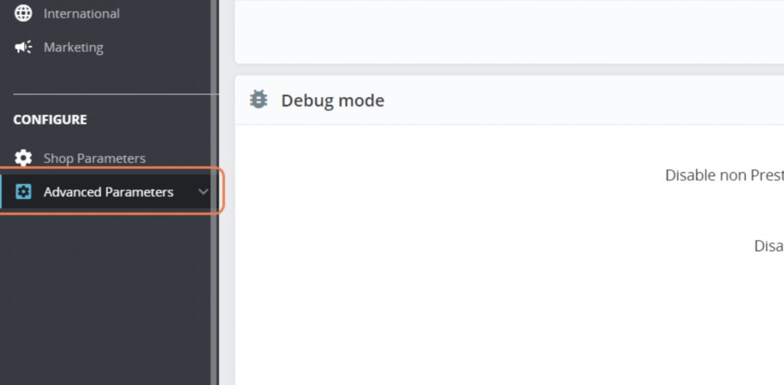Click the Debug mode bug icon

tap(259, 100)
